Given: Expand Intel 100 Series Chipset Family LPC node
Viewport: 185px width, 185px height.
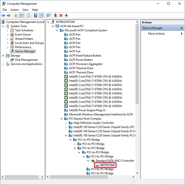Looking at the screenshot, I should pos(66,127).
